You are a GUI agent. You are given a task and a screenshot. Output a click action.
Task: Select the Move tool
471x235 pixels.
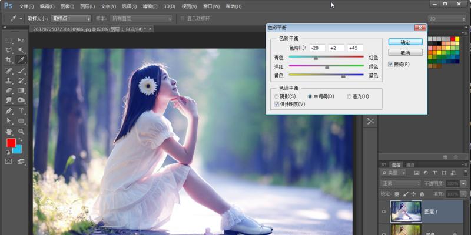[x=21, y=40]
